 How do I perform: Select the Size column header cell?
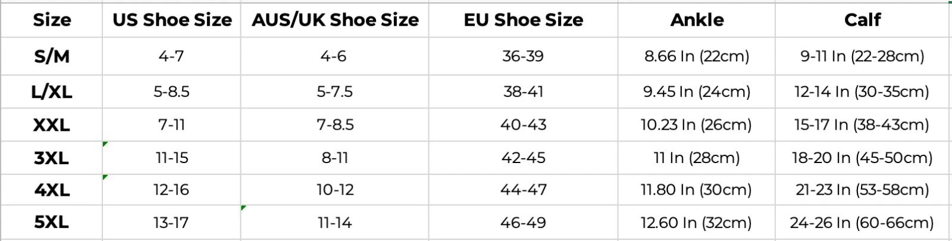52,20
